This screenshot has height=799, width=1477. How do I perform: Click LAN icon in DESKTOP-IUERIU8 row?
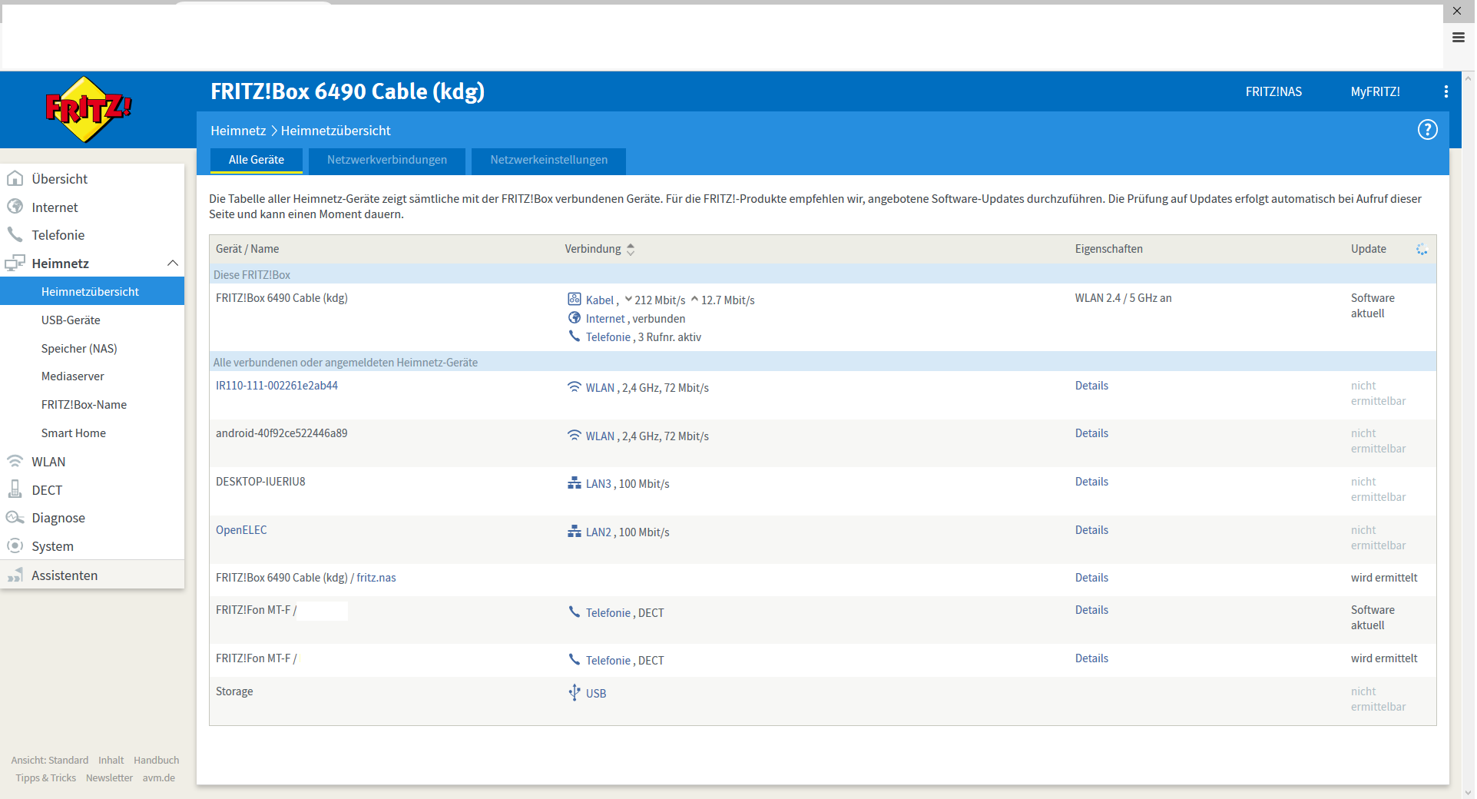point(574,483)
